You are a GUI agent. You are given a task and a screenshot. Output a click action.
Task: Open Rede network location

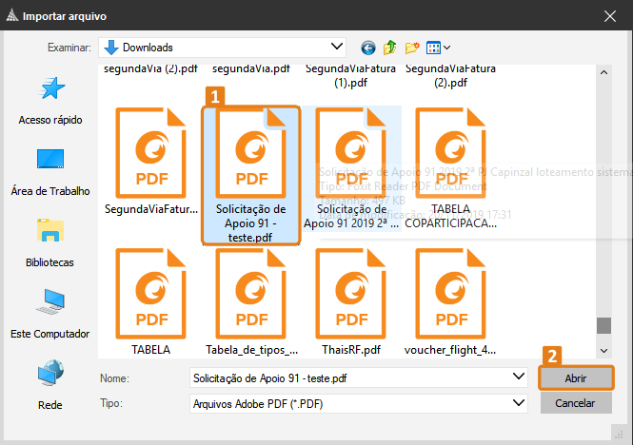coord(50,384)
